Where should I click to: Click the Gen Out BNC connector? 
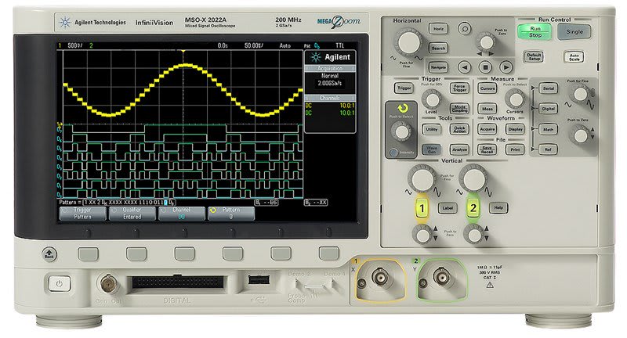[109, 283]
